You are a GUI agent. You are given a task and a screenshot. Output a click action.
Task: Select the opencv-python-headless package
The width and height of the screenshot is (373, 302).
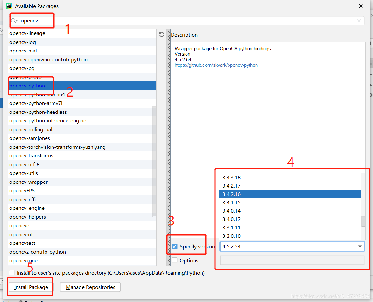[x=82, y=112]
